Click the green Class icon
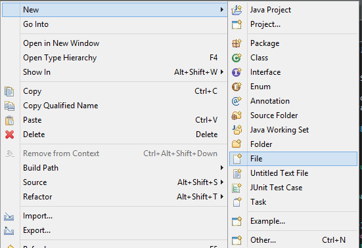The height and width of the screenshot is (248, 362). pyautogui.click(x=237, y=58)
